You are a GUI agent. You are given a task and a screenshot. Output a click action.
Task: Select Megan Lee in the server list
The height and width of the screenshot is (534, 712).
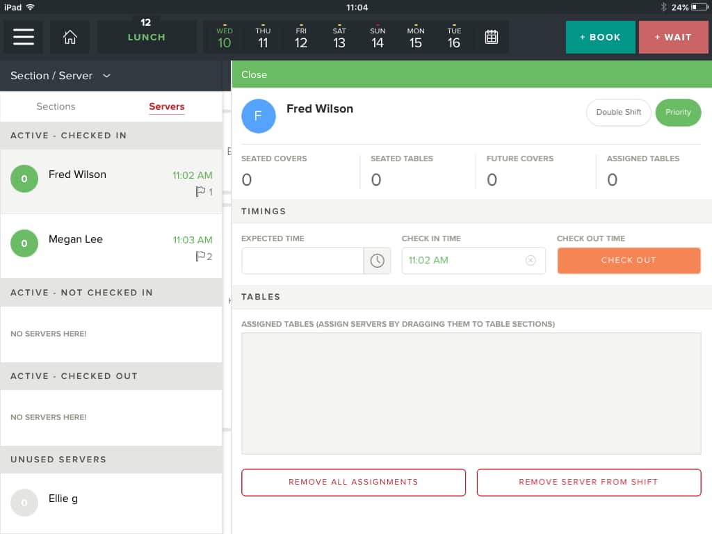click(111, 246)
